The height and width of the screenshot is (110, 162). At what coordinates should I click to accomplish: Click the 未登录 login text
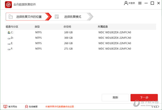coord(132,3)
